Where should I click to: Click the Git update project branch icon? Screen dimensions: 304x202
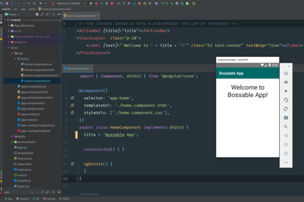point(124,4)
